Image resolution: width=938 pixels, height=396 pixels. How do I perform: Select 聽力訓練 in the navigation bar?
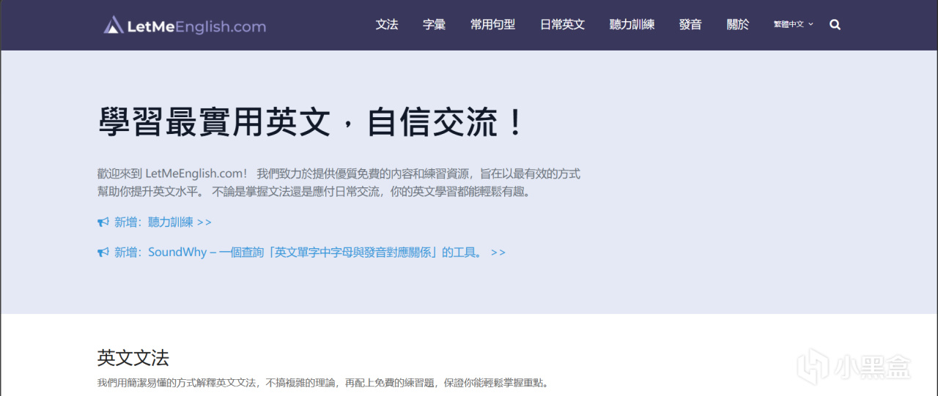(632, 25)
